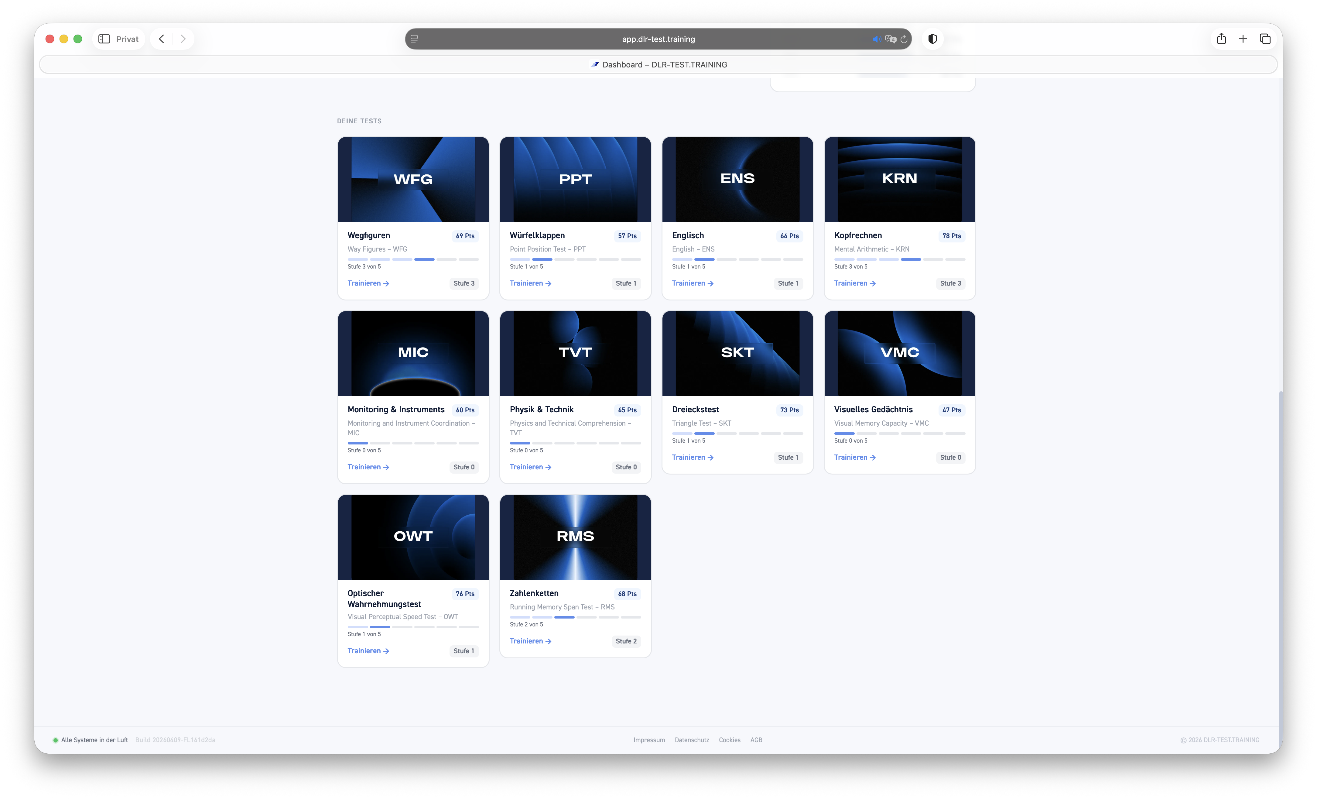Go back with the back arrow
This screenshot has height=799, width=1317.
(x=161, y=39)
